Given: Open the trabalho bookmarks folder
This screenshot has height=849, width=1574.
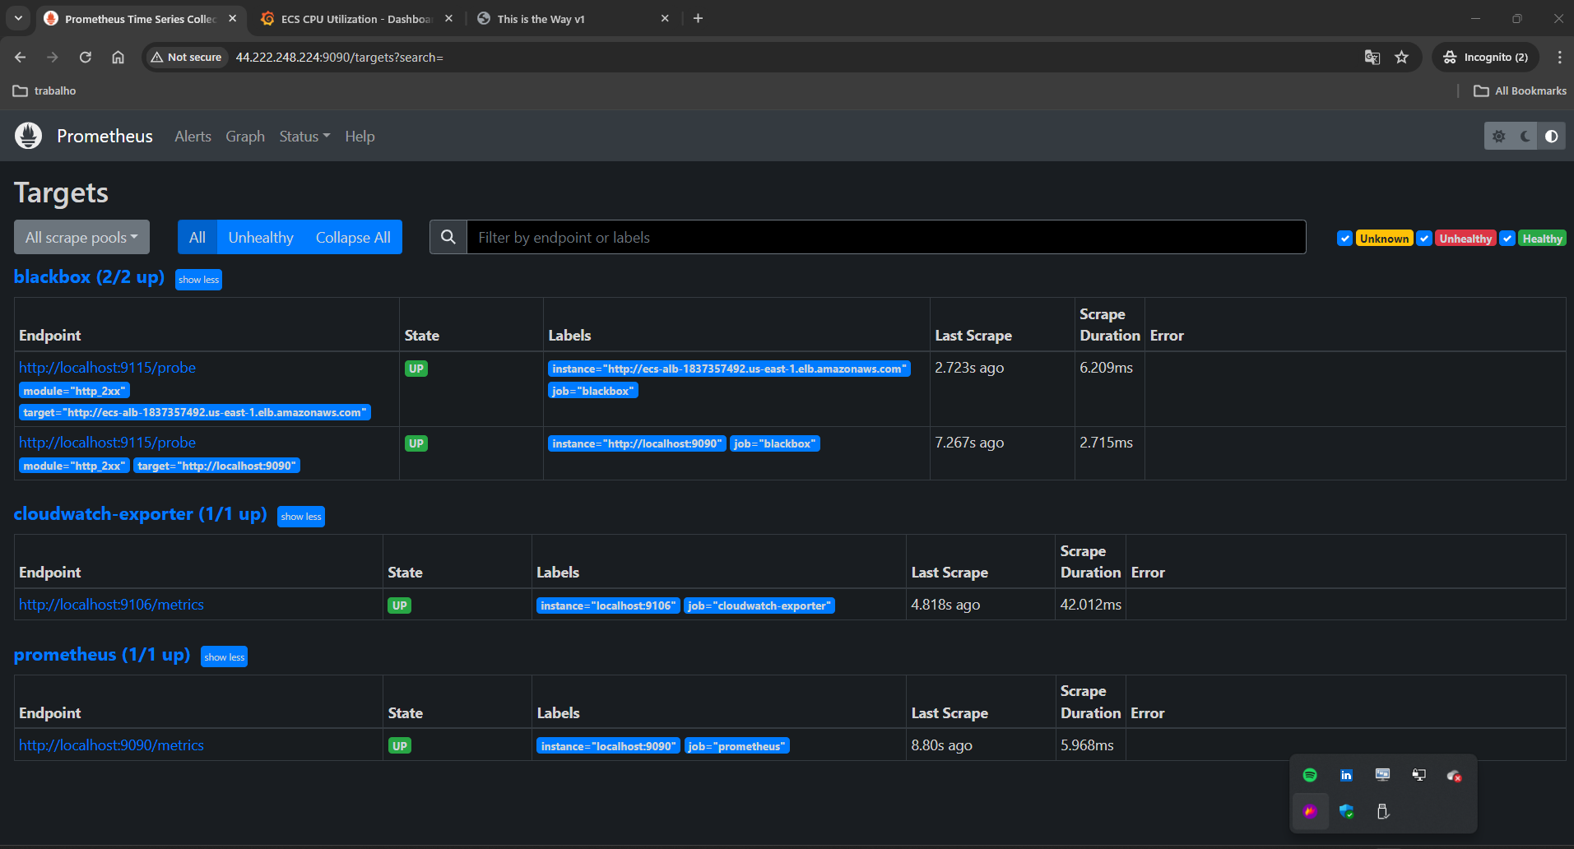Looking at the screenshot, I should [44, 90].
